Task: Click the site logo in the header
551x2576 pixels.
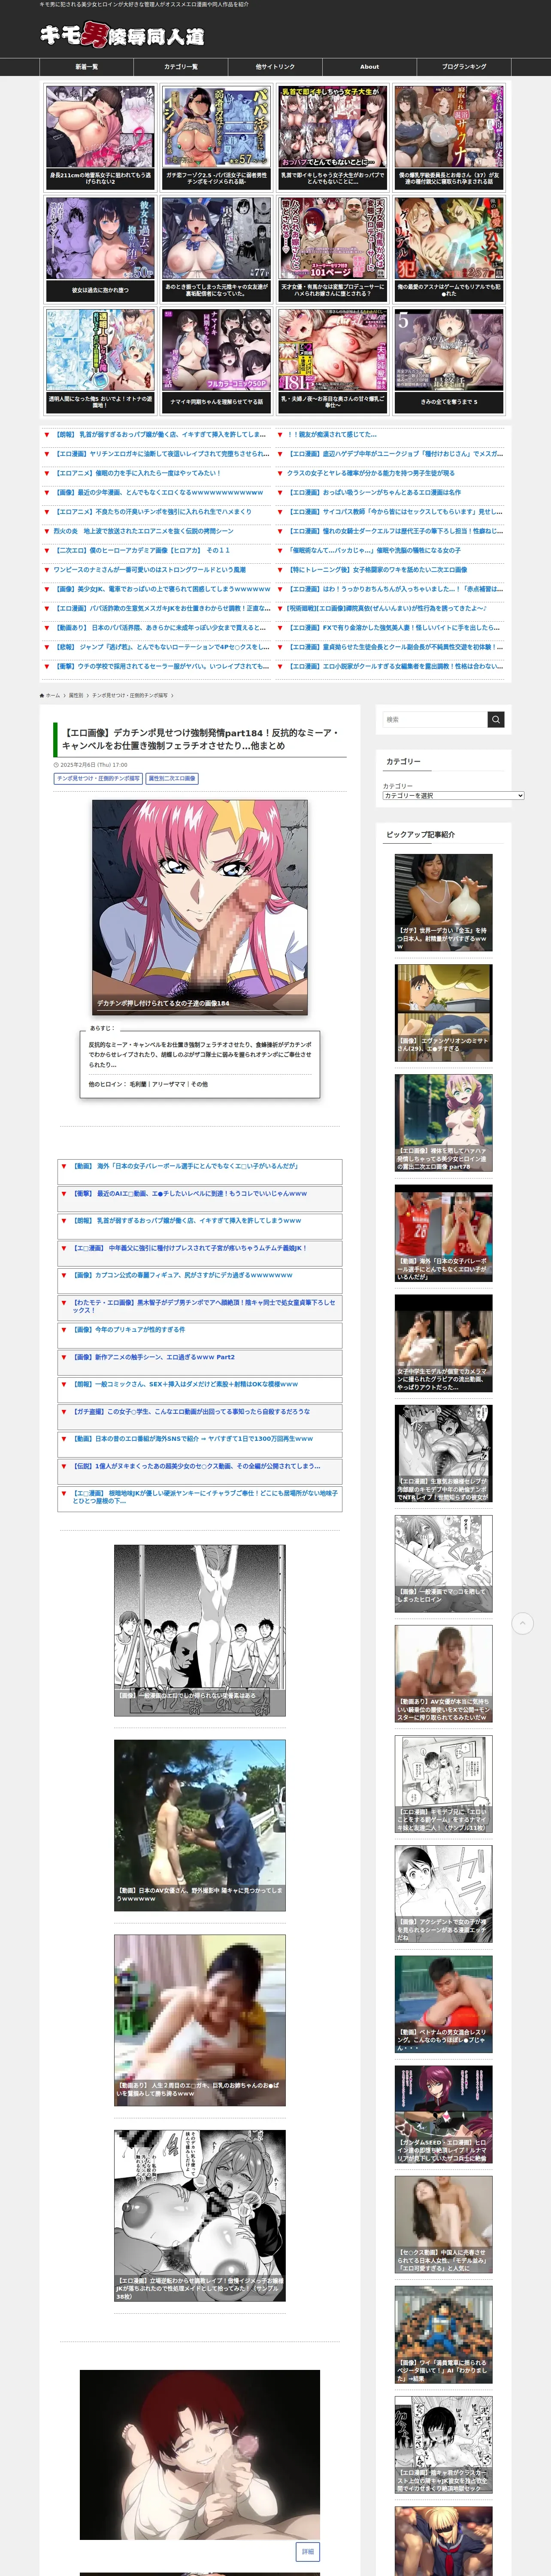Action: pos(122,35)
